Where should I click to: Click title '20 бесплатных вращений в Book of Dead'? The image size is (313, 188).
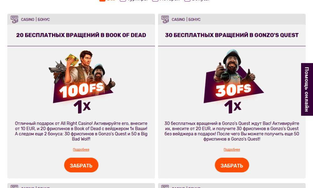[81, 35]
